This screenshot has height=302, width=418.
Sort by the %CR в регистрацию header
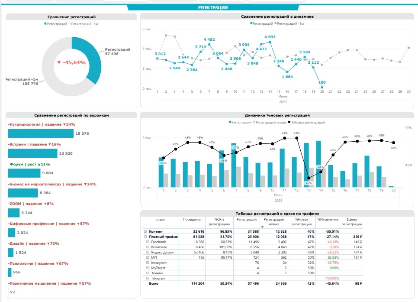click(219, 222)
